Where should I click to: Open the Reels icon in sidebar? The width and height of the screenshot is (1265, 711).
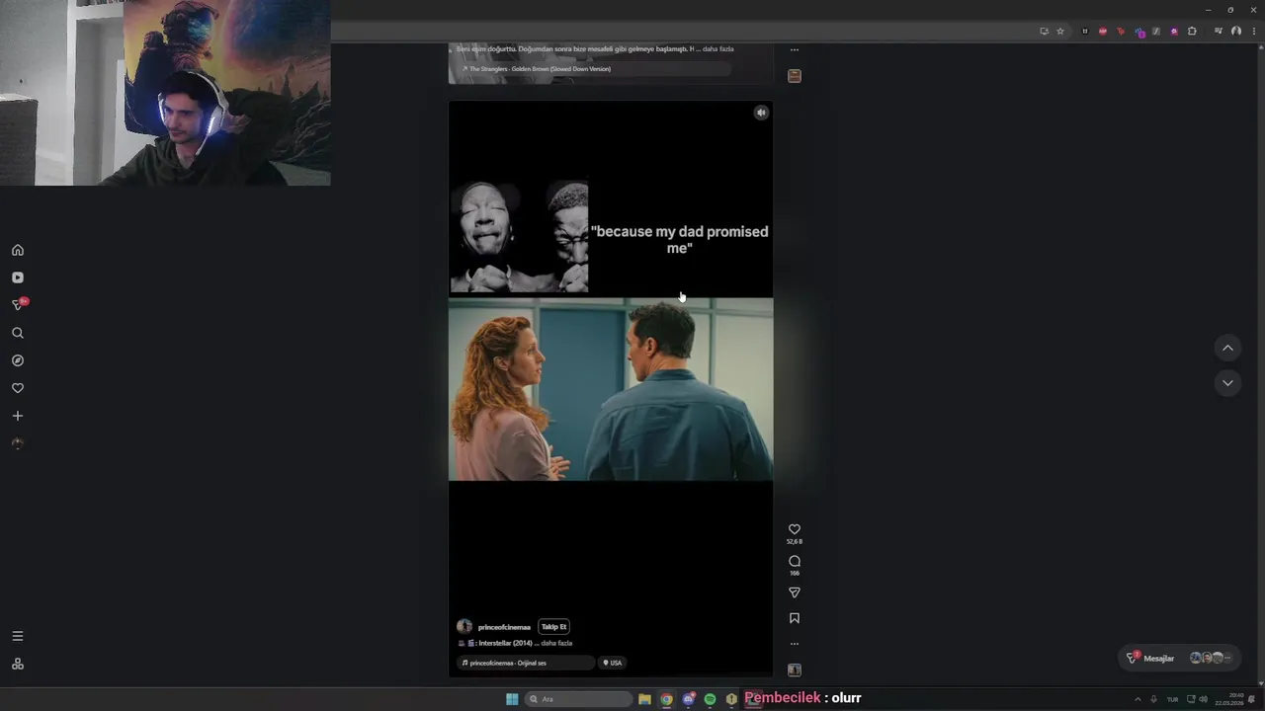(x=17, y=277)
